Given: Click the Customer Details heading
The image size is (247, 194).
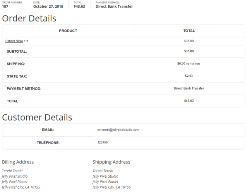Looking at the screenshot, I should (x=37, y=118).
